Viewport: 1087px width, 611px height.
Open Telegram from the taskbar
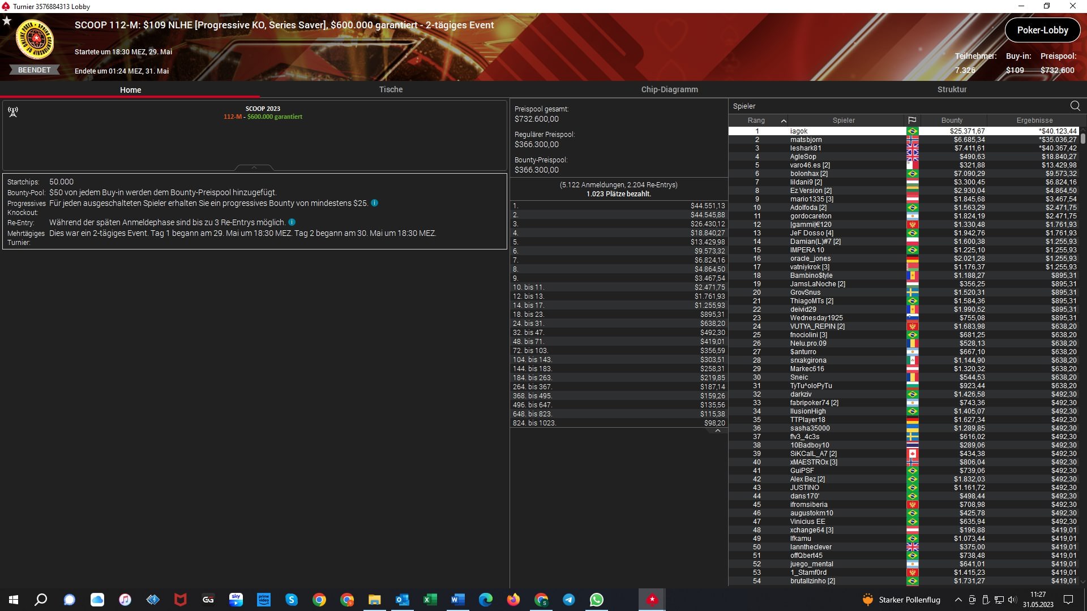coord(569,600)
